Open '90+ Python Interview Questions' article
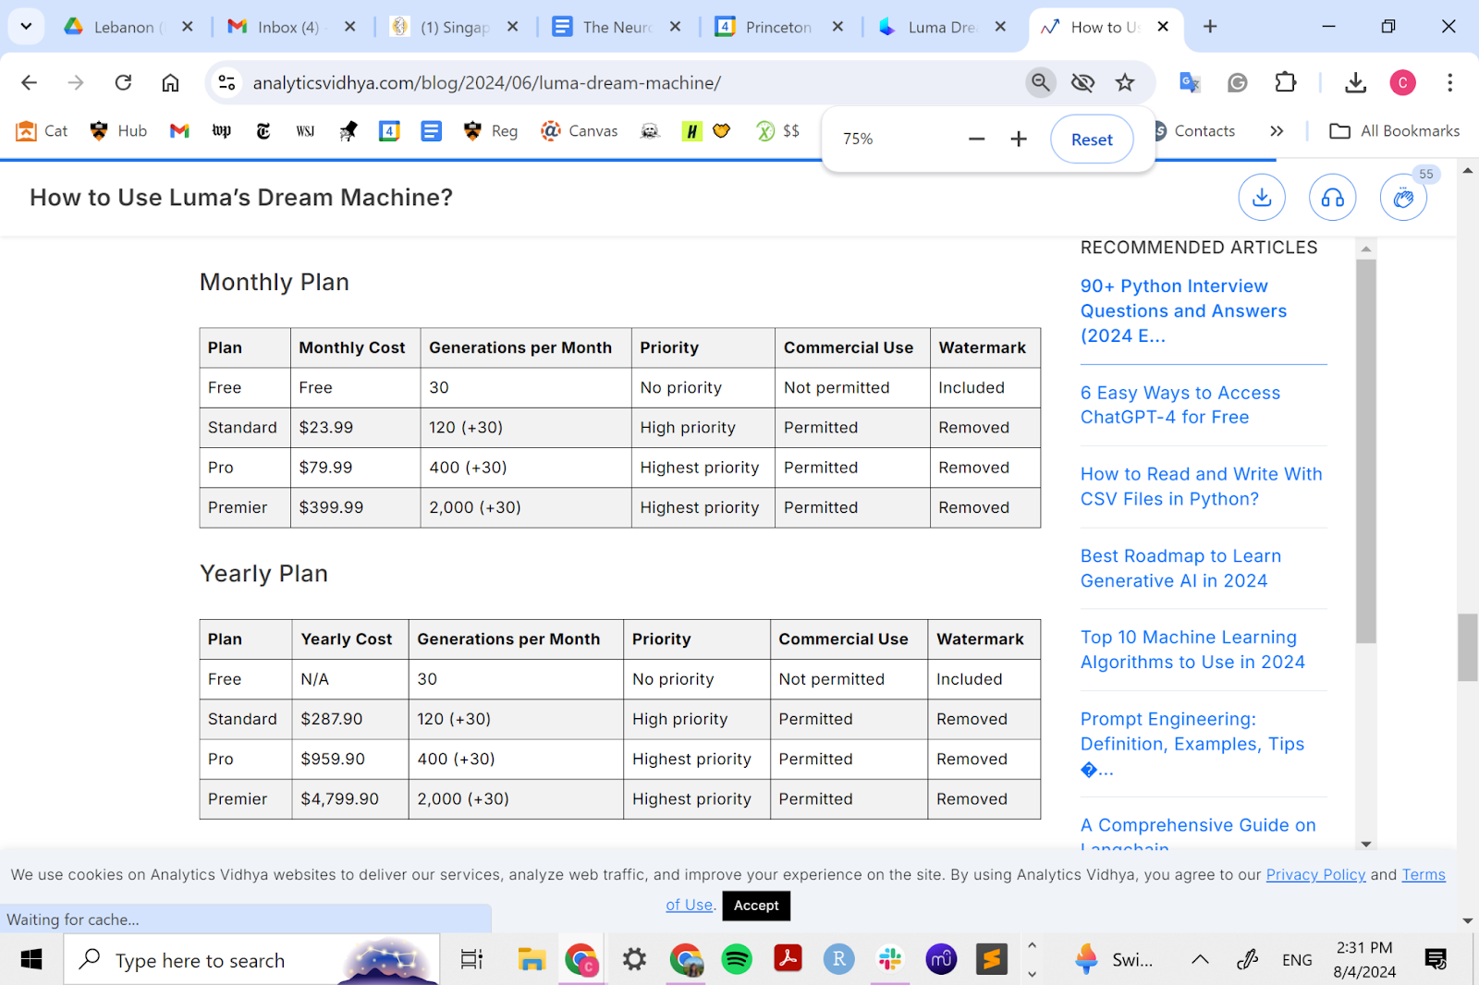 [1183, 311]
